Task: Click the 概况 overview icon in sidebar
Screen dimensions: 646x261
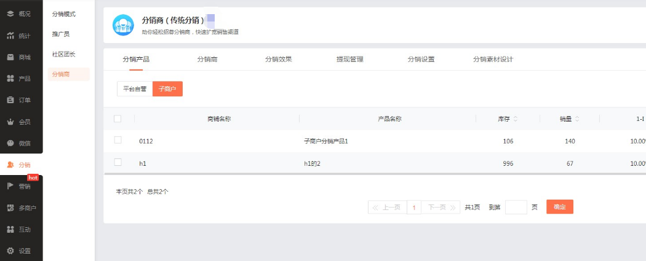Action: 10,14
